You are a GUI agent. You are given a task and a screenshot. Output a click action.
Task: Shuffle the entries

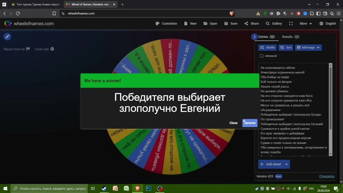point(267,47)
